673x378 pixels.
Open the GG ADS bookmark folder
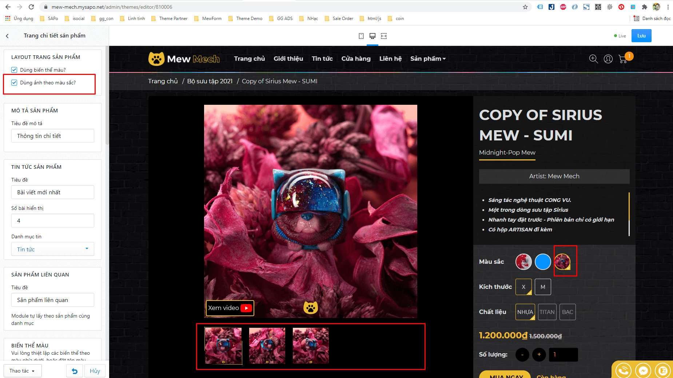click(x=281, y=19)
